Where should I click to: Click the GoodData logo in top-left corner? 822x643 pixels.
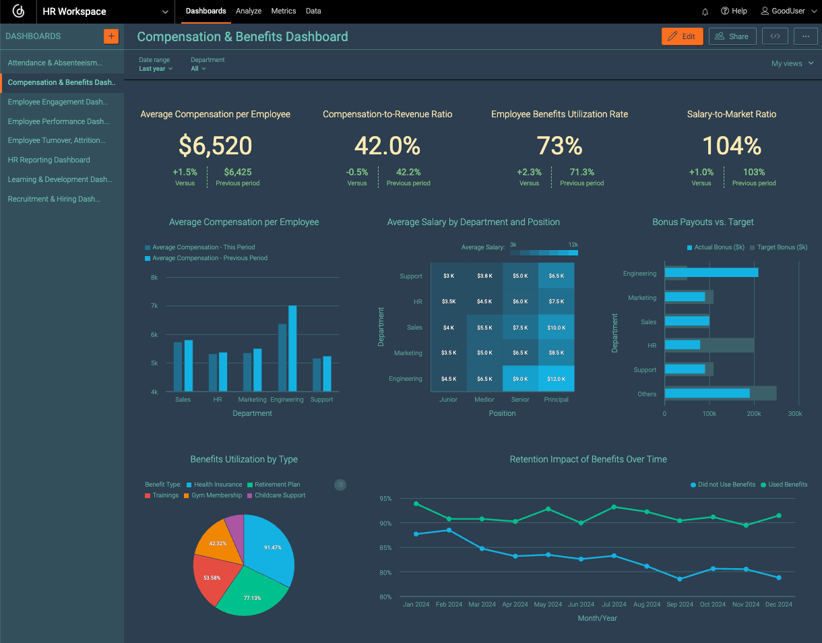click(x=18, y=11)
